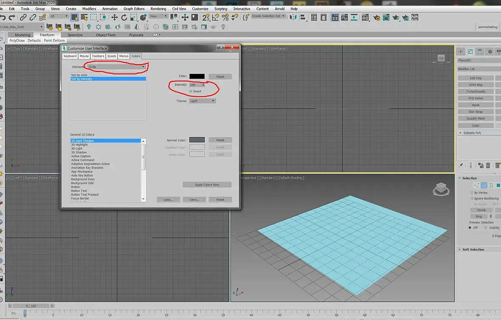501x320 pixels.
Task: Click the Apply Colors Now button
Action: point(207,184)
